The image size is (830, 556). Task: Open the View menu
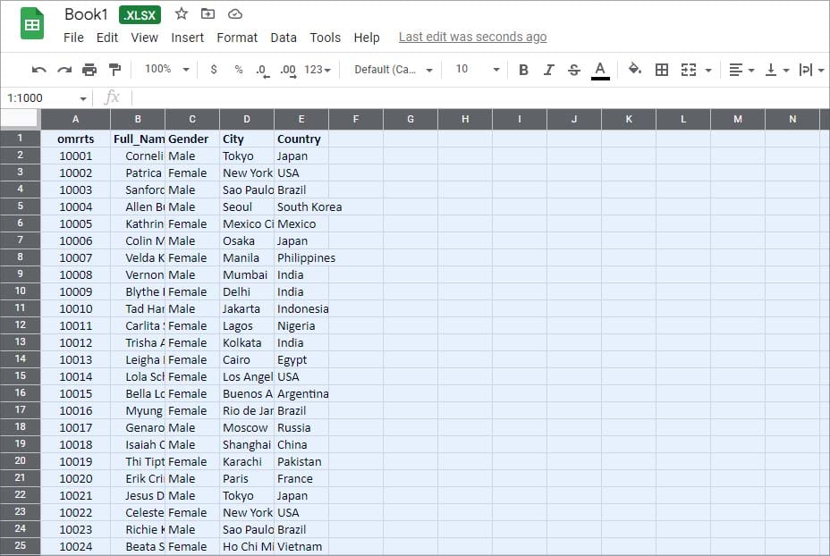145,38
